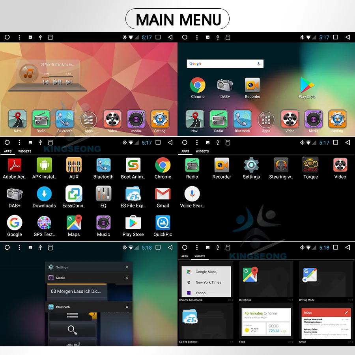355x355 pixels.
Task: Open Media in the dock under the music widget
Action: click(x=136, y=119)
